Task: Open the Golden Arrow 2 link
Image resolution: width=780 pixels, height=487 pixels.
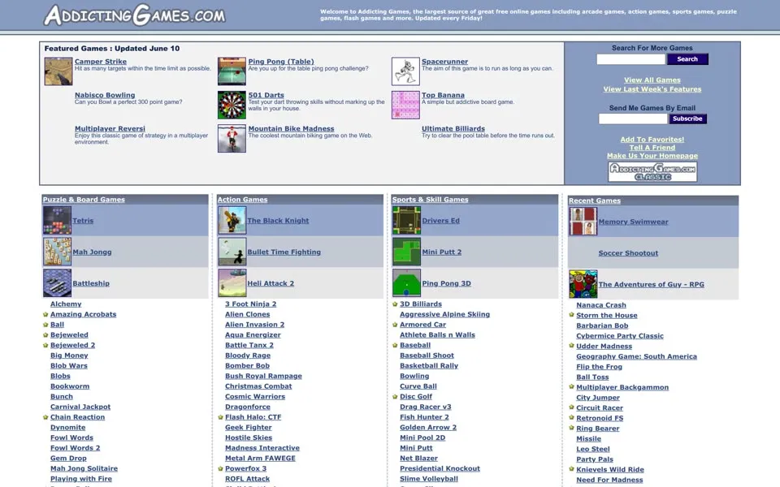Action: click(x=428, y=428)
